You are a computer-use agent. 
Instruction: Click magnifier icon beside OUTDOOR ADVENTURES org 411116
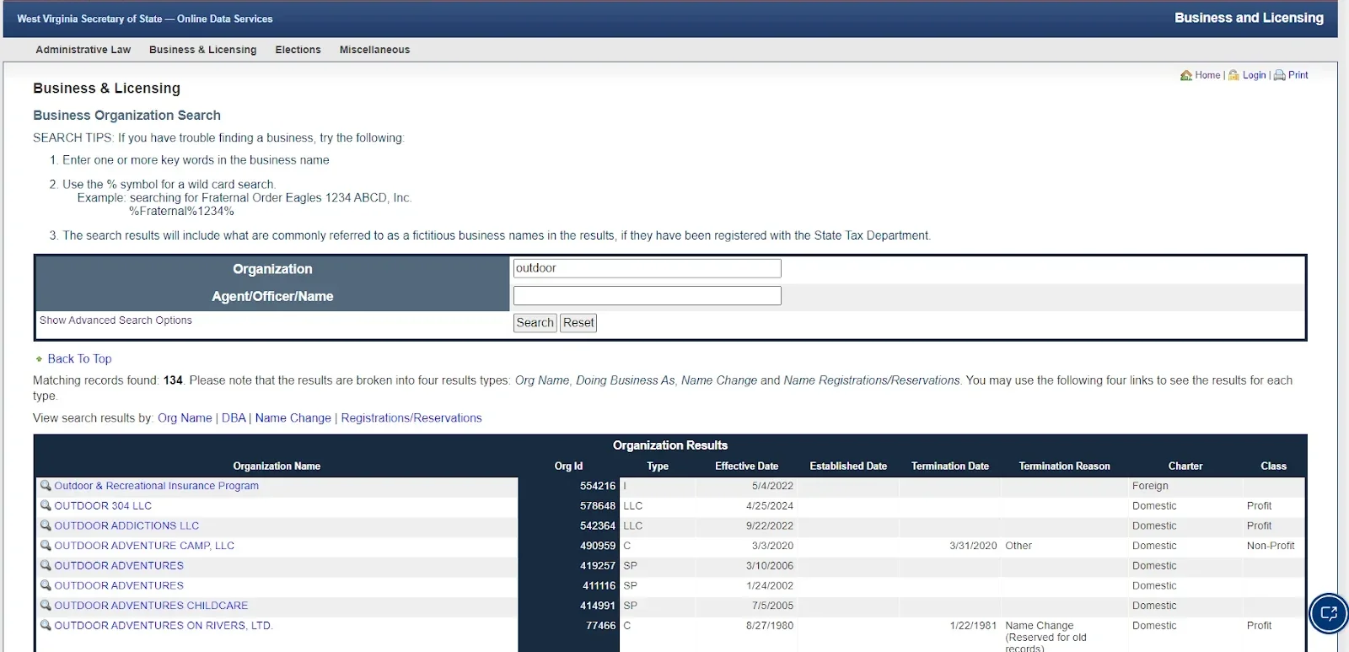(46, 585)
